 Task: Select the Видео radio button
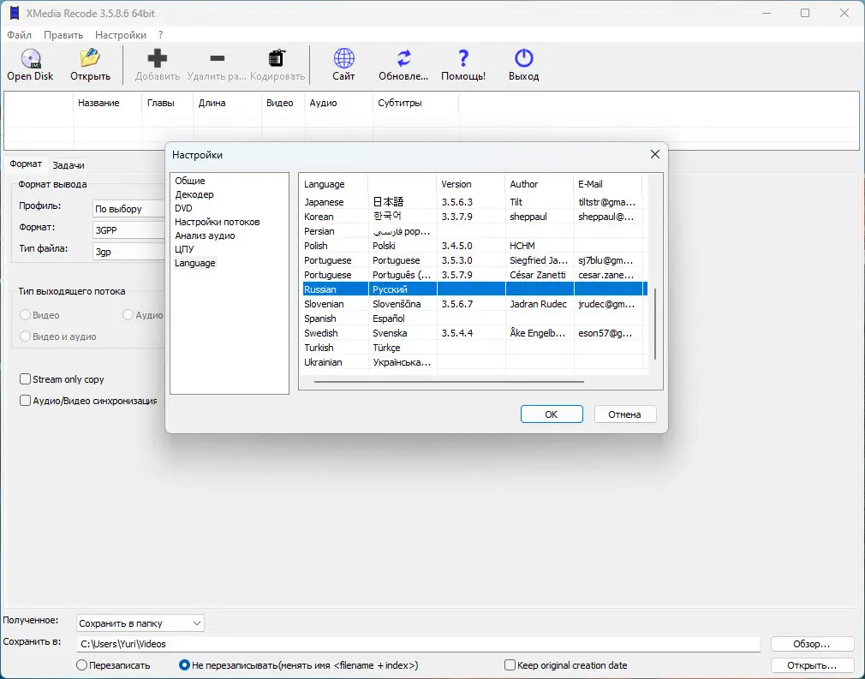tap(25, 315)
